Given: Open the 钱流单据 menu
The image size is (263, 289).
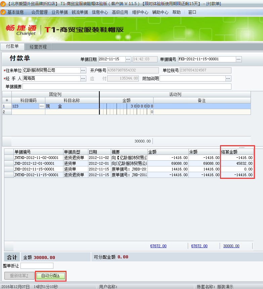Looking at the screenshot, I should click(80, 12).
